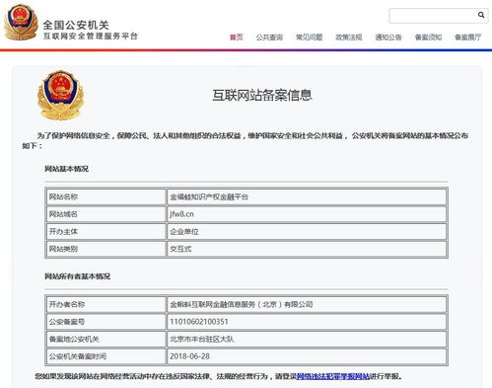Click the magnifier search icon
The height and width of the screenshot is (388, 492).
[481, 15]
